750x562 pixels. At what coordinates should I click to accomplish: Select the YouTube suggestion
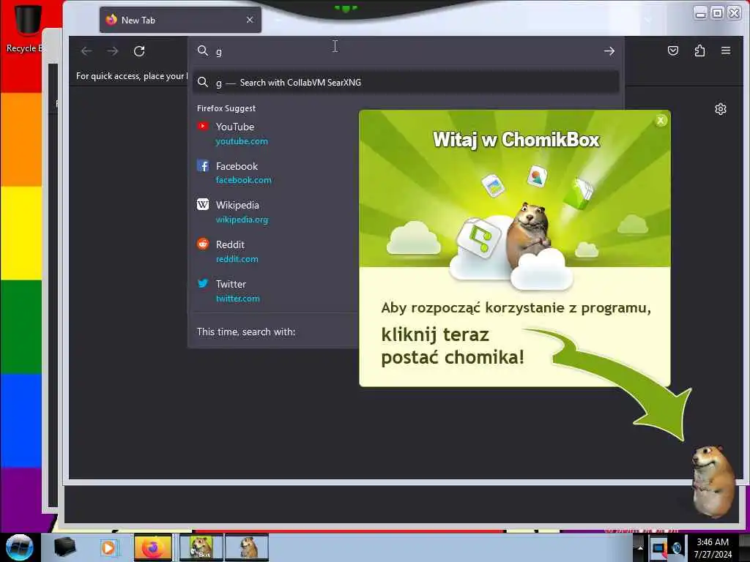tap(275, 133)
